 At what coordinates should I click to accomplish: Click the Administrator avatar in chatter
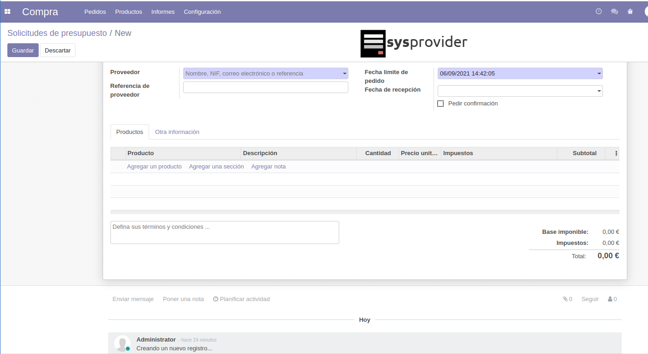[x=122, y=343]
